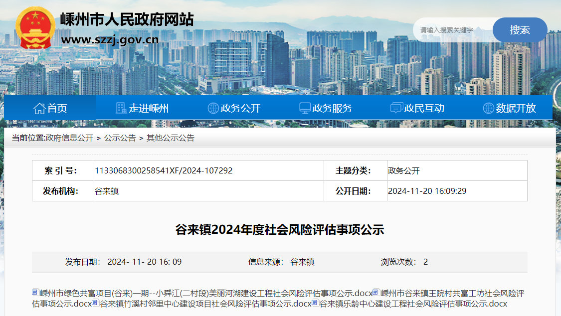Screen dimensions: 561x316
Task: Open the 走进嵊州 menu item
Action: pos(149,108)
